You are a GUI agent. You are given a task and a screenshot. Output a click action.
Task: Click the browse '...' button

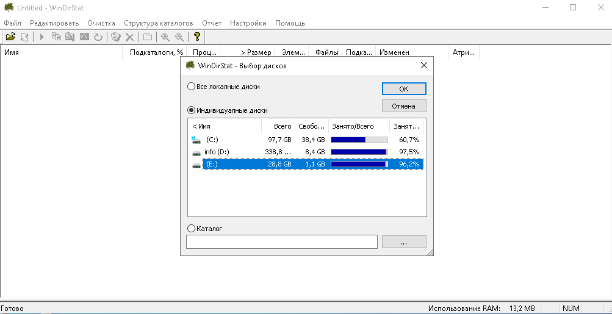coord(404,242)
